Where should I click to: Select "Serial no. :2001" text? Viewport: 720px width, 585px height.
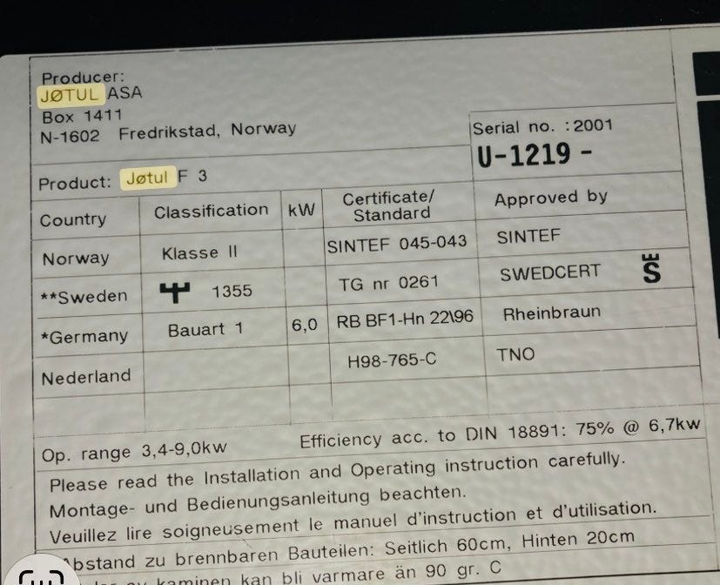point(542,126)
